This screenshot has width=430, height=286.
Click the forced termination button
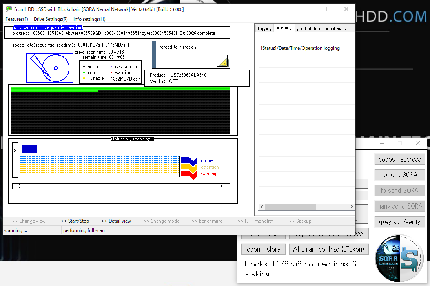pos(191,55)
